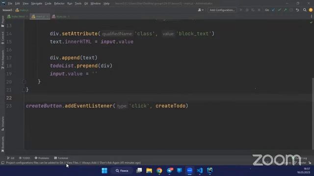Click the inspection checkmark widget in editor corner

coord(311,22)
